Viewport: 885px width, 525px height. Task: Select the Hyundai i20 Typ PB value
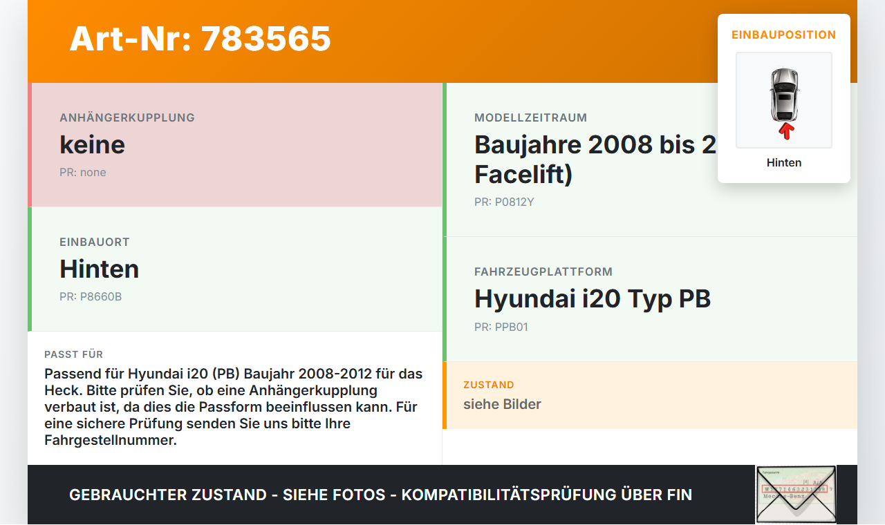[593, 298]
